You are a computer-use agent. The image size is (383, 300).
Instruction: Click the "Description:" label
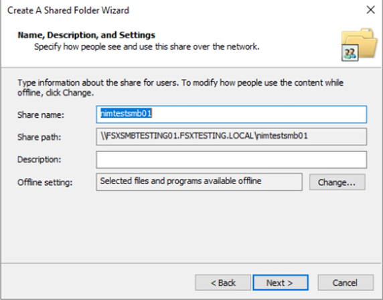pos(40,159)
